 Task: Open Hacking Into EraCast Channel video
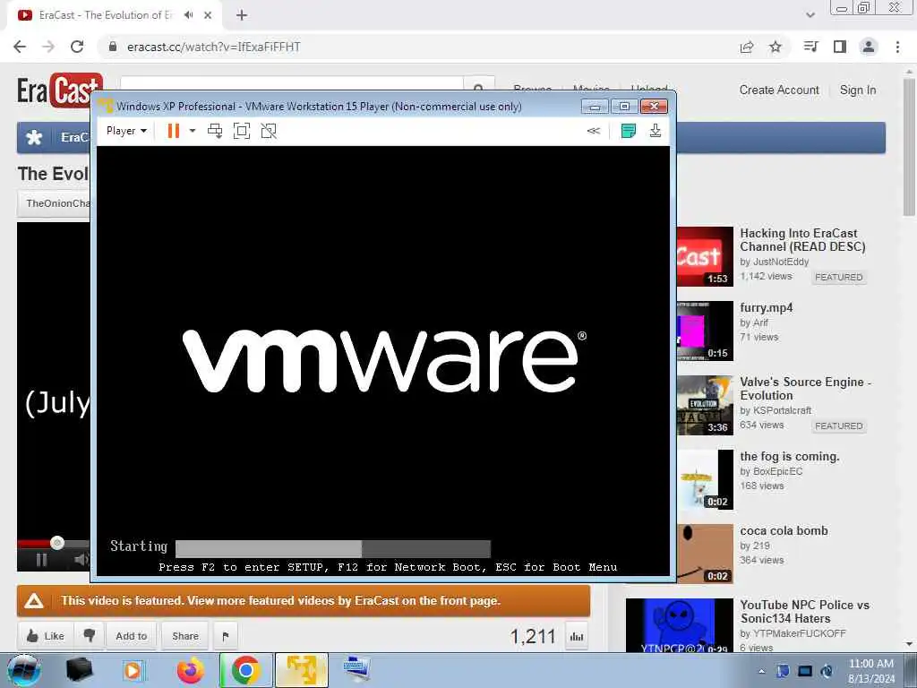[x=802, y=240]
